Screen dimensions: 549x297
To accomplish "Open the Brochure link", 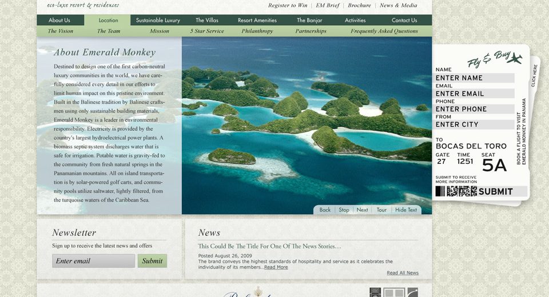I will click(359, 5).
